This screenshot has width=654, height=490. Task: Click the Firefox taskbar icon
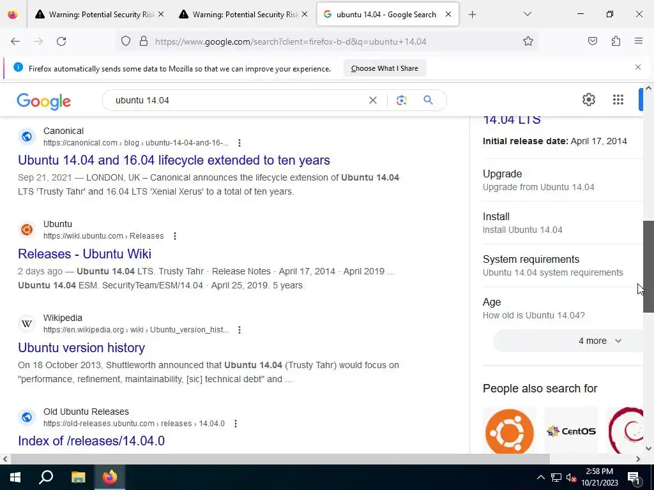tap(110, 477)
